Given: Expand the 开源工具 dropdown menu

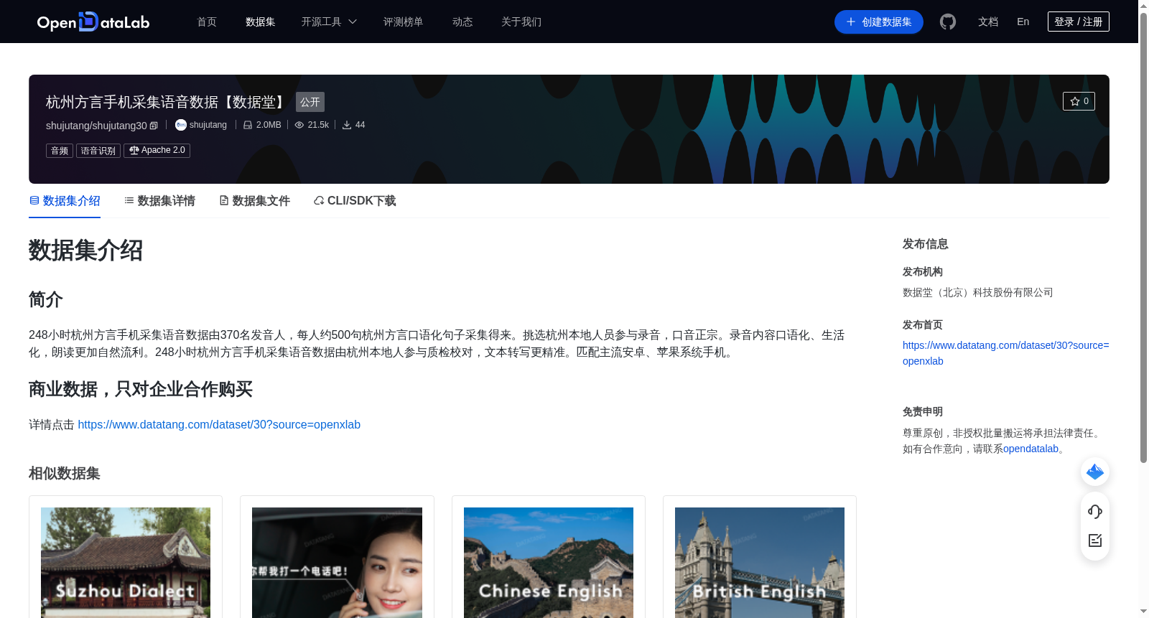Looking at the screenshot, I should coord(329,22).
